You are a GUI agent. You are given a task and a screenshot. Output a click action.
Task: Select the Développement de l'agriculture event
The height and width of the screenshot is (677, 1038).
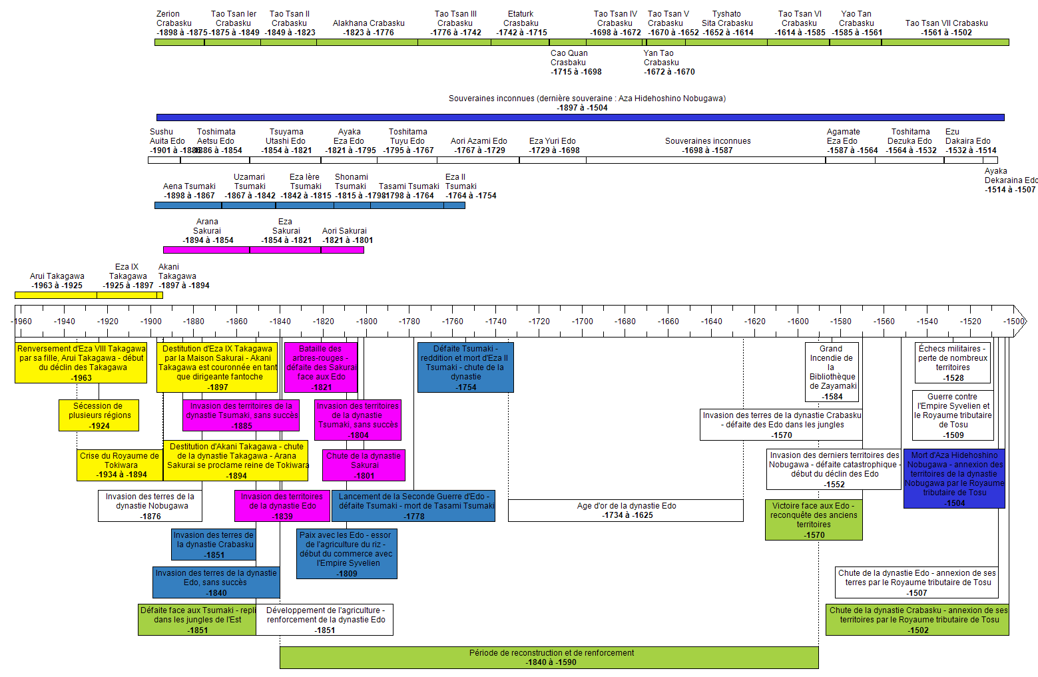point(325,620)
